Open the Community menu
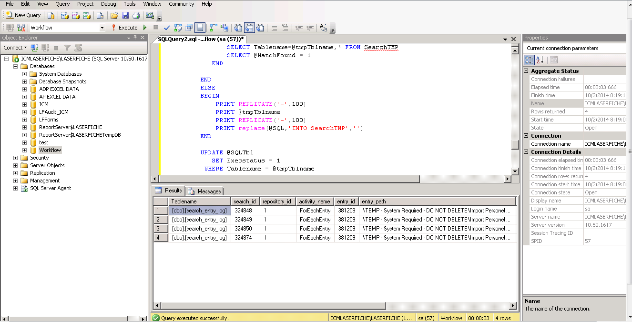Image resolution: width=632 pixels, height=322 pixels. (182, 4)
